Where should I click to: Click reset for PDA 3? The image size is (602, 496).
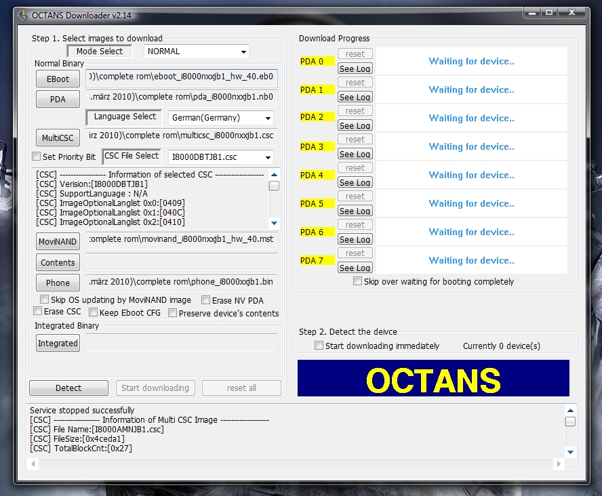pyautogui.click(x=355, y=140)
